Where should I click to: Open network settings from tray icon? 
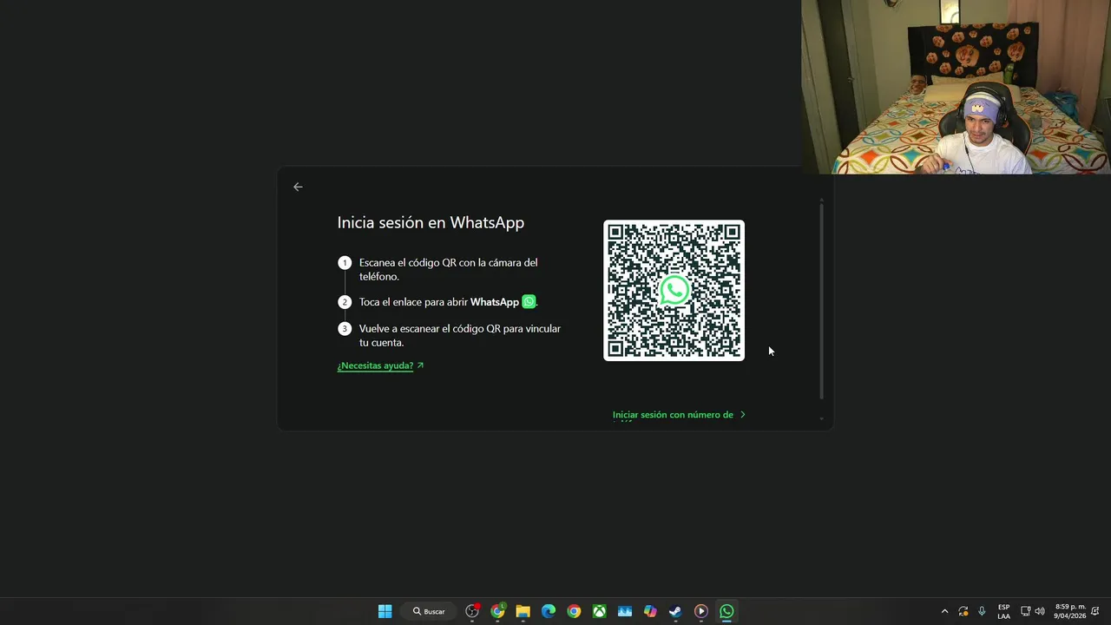[x=1025, y=611]
